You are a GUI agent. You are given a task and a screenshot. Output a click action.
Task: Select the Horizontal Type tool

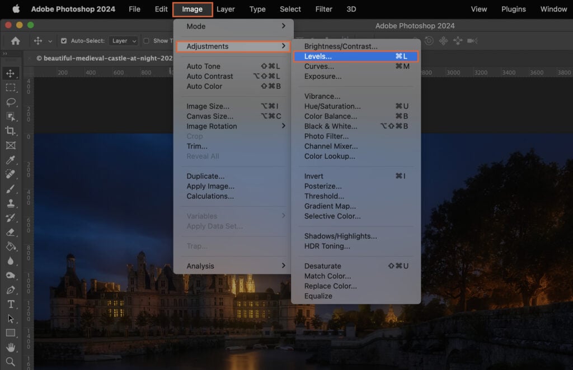click(12, 305)
